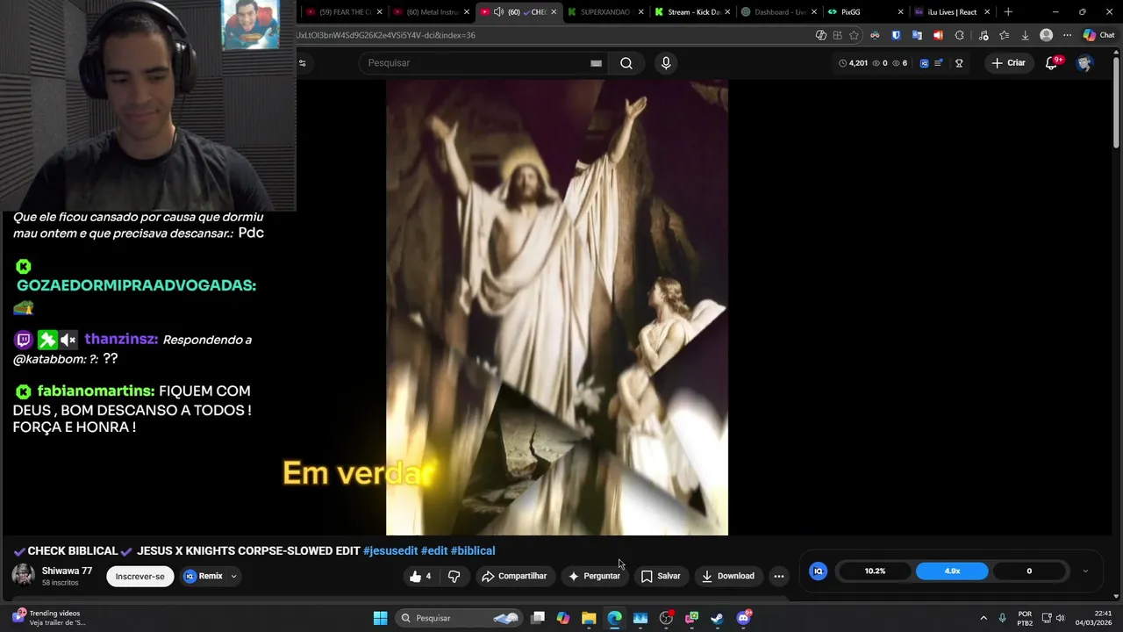Click the video player frame
This screenshot has height=632, width=1123.
click(557, 307)
